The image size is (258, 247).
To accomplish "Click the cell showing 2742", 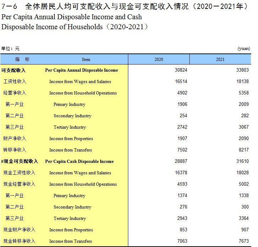I will click(182, 127).
